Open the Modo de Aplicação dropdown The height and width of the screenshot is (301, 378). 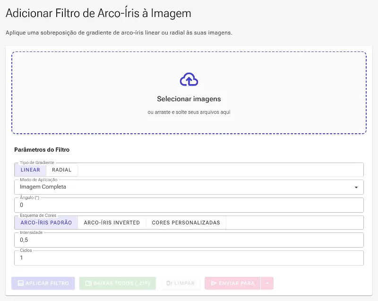(189, 187)
